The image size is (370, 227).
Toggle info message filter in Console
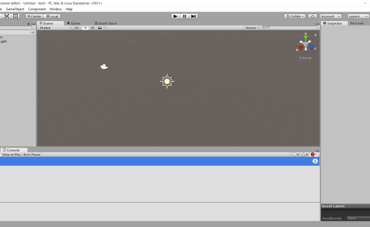295,154
